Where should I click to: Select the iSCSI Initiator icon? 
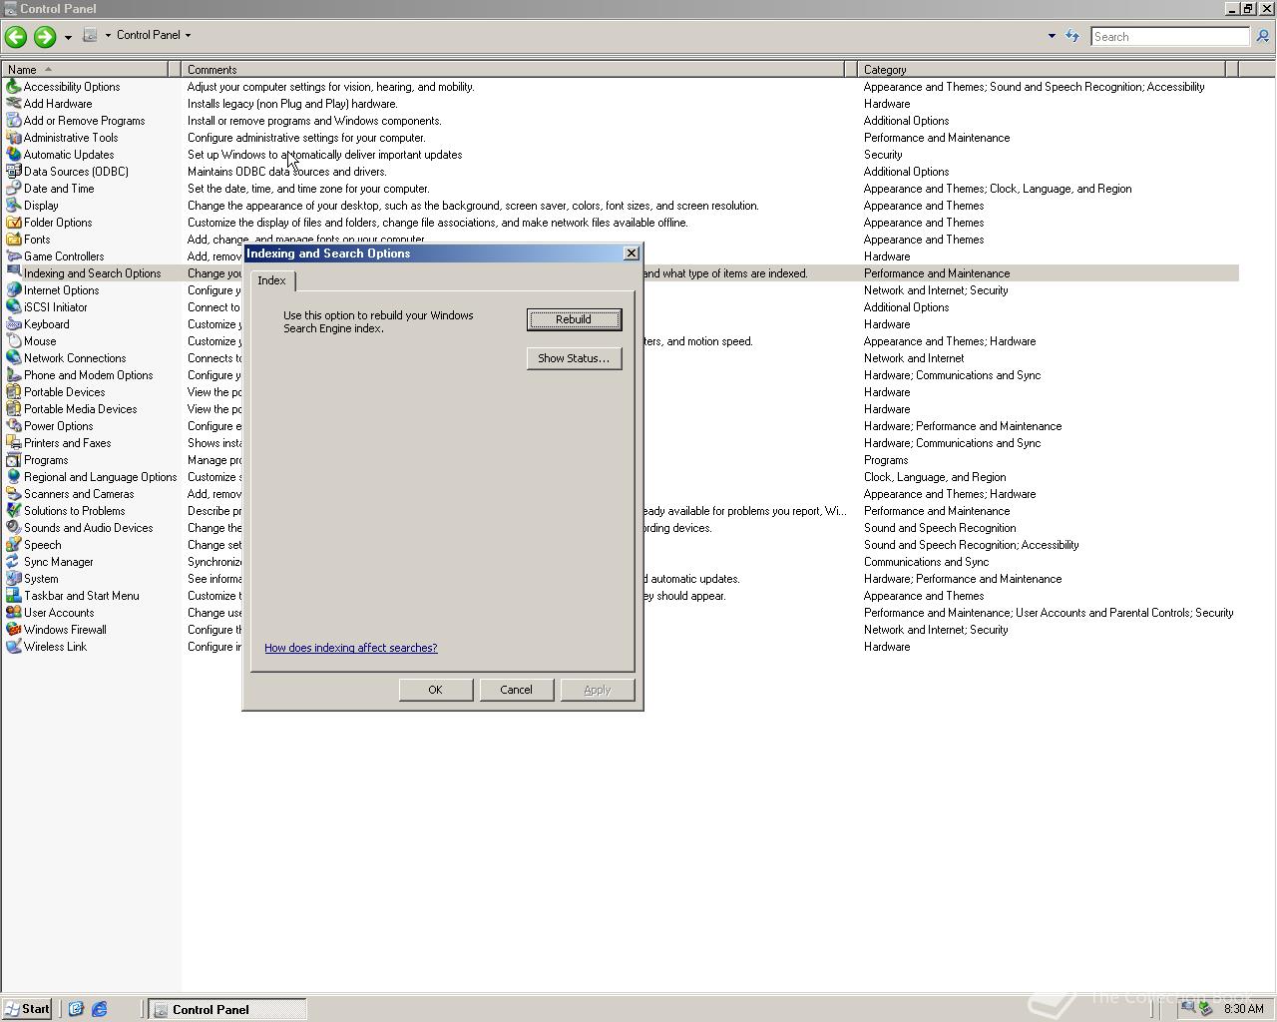pyautogui.click(x=14, y=307)
